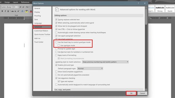
Task: Open the Calibri font name dropdown
Action: (12, 7)
